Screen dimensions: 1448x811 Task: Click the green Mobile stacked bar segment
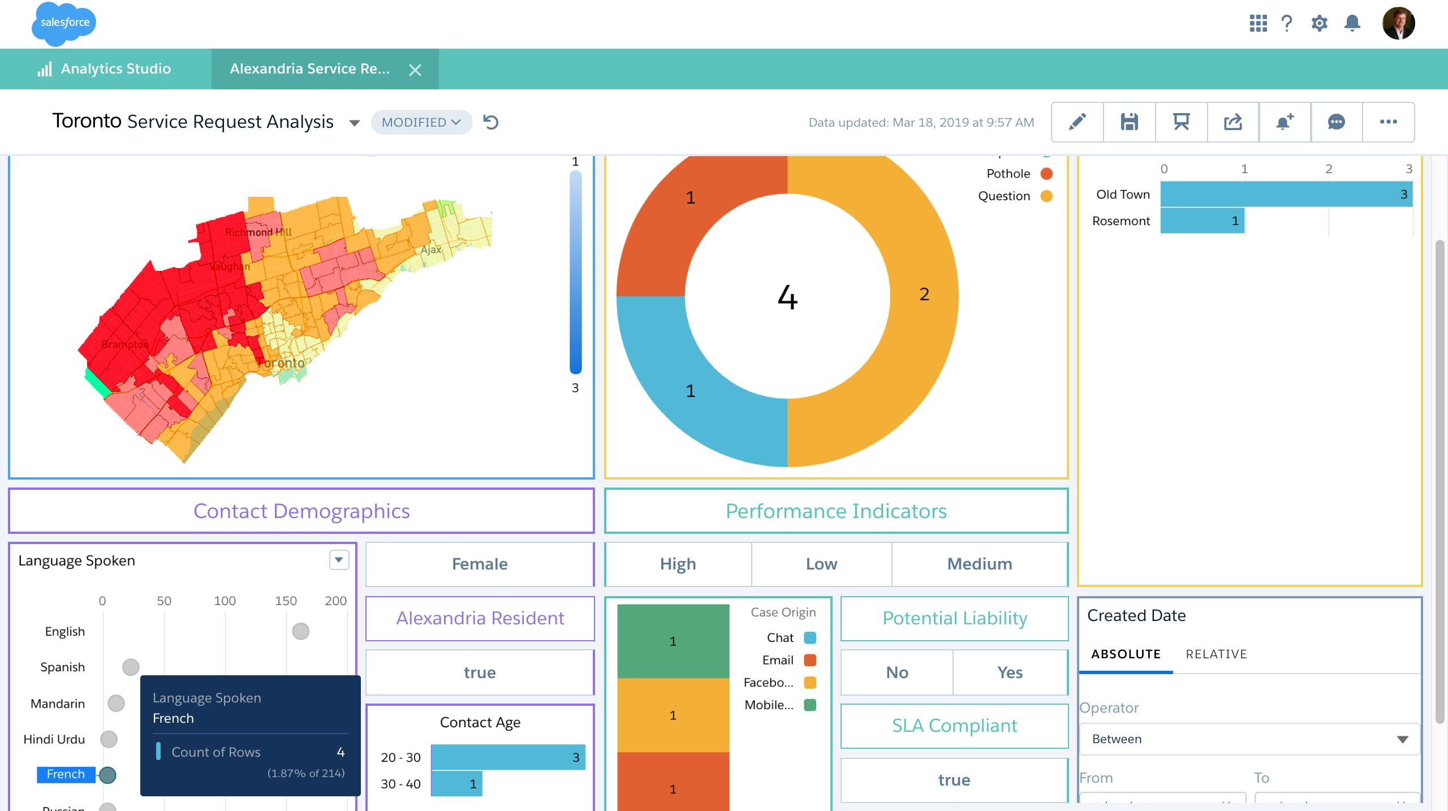click(673, 641)
